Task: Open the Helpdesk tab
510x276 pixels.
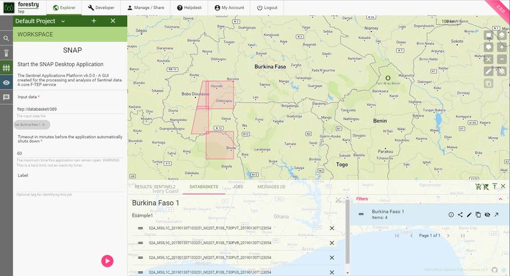Action: [x=189, y=7]
